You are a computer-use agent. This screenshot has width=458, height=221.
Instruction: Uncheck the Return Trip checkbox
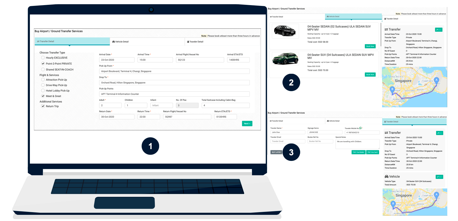43,106
